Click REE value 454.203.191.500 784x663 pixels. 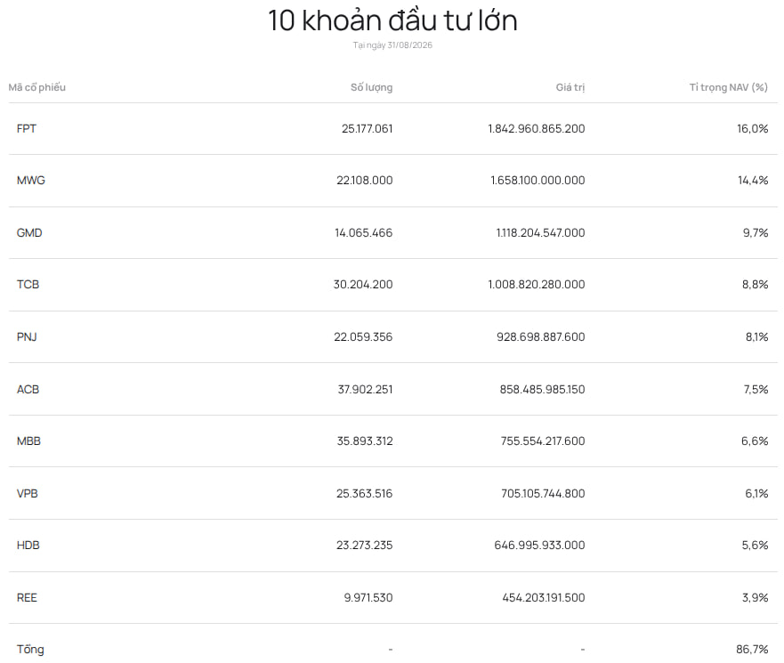[x=544, y=597]
